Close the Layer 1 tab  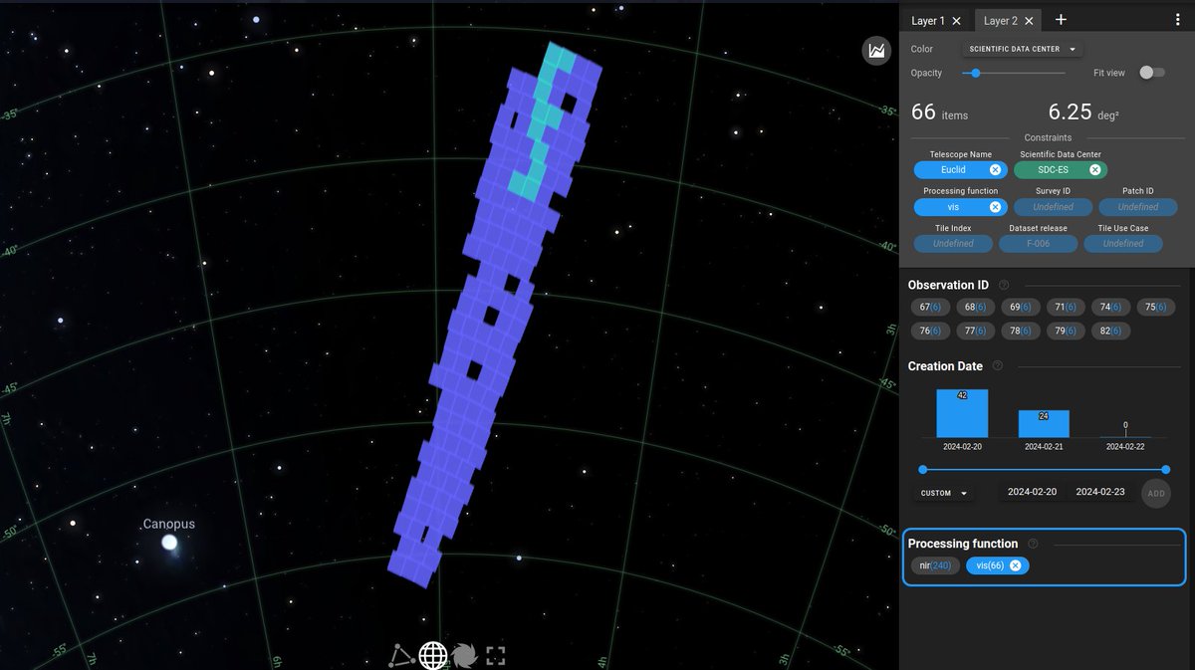(956, 21)
